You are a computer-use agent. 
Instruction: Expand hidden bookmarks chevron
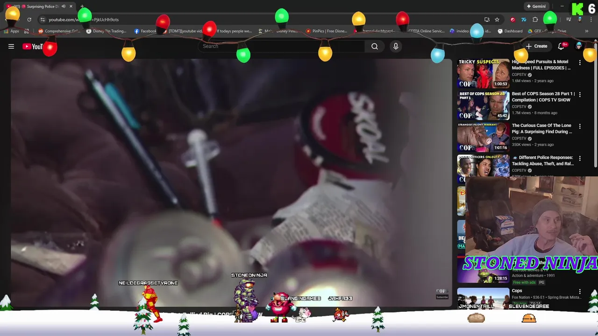point(586,31)
